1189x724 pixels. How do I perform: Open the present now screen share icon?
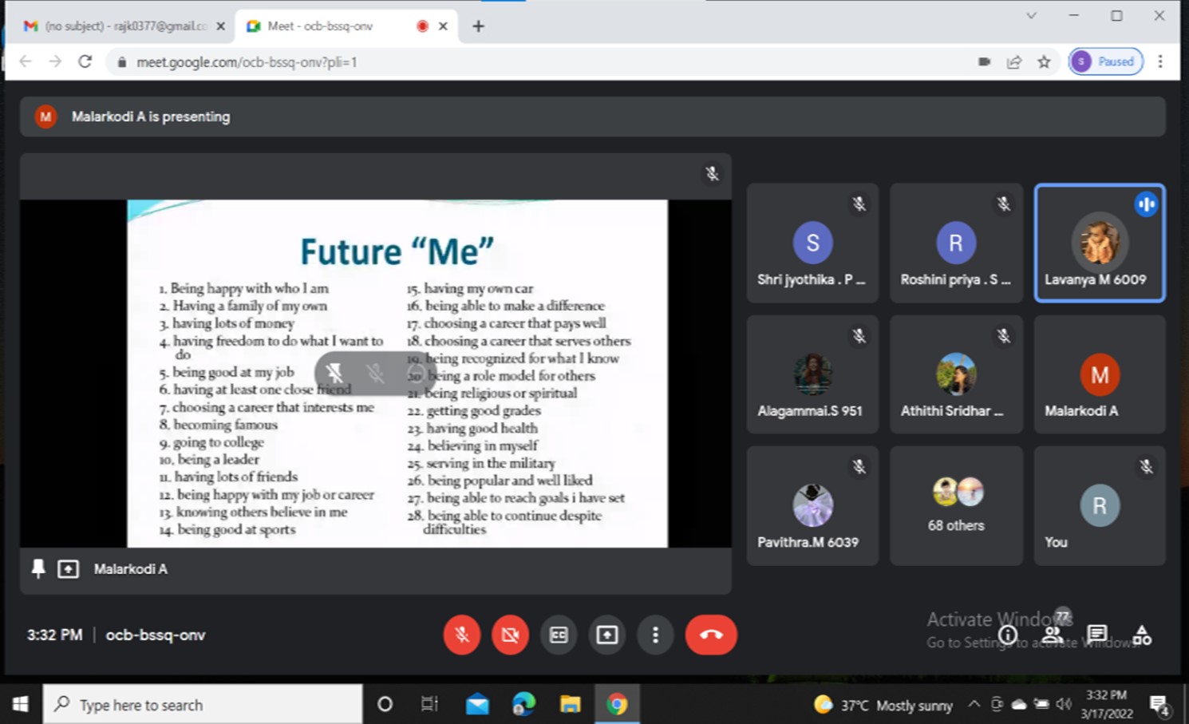(606, 635)
